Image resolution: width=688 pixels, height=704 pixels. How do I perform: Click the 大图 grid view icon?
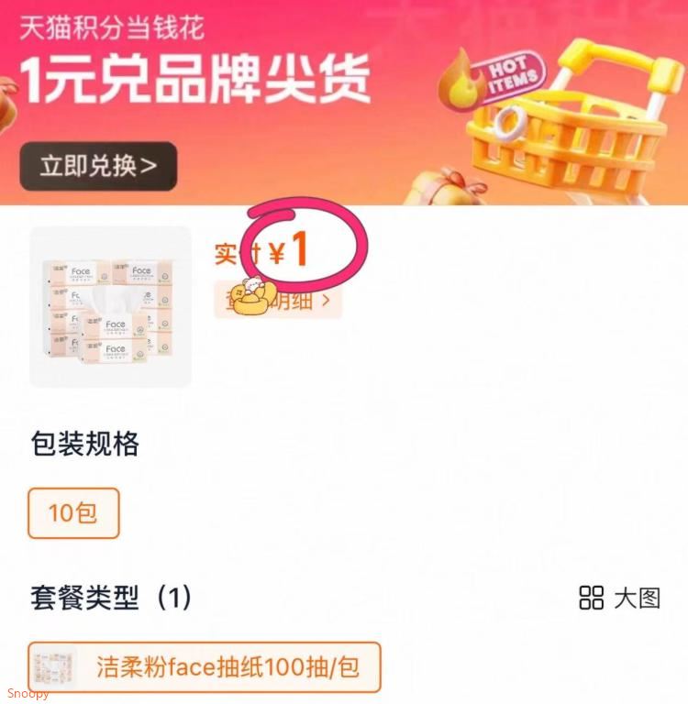[x=591, y=598]
